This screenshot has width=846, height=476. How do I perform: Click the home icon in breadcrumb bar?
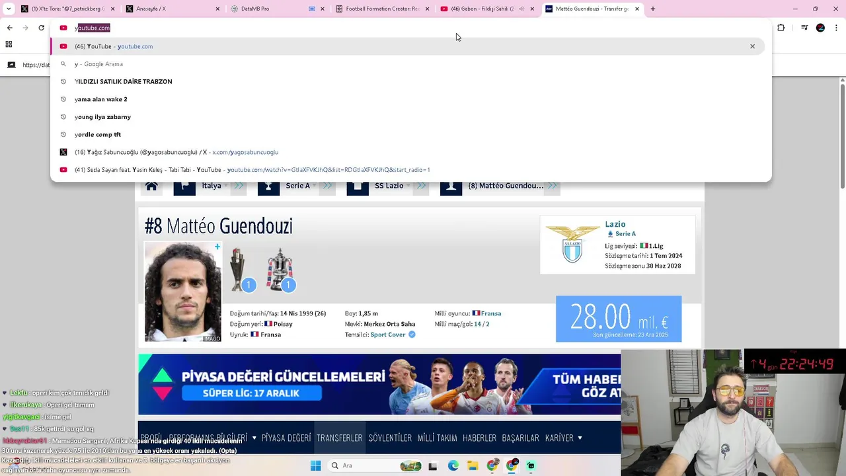(x=151, y=186)
